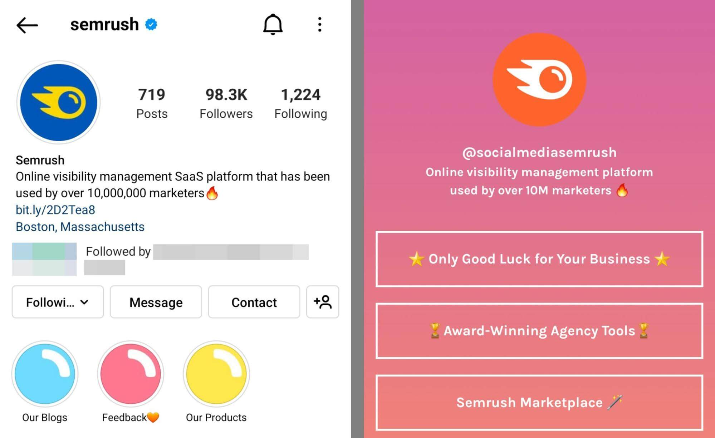Open the Our Products story highlight
This screenshot has height=438, width=715.
pos(216,374)
